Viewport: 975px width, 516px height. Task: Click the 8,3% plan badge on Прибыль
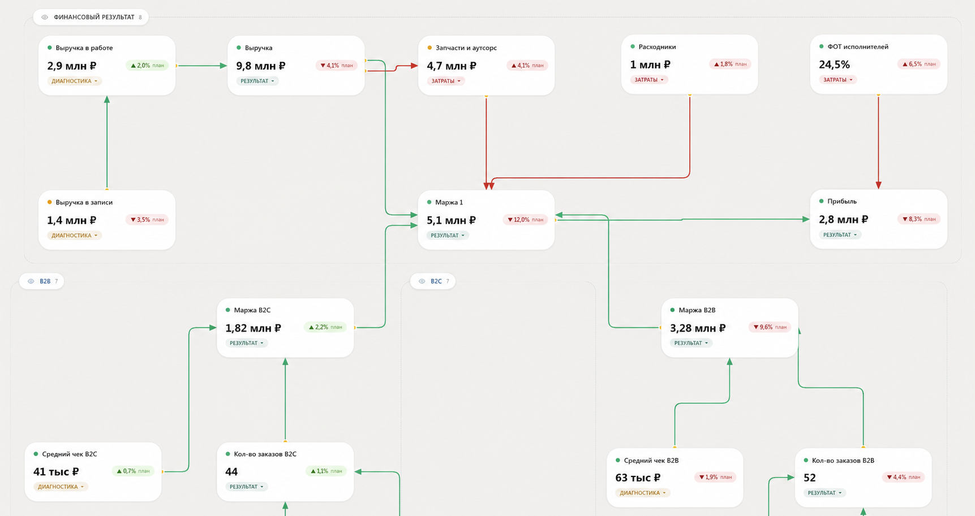(918, 219)
